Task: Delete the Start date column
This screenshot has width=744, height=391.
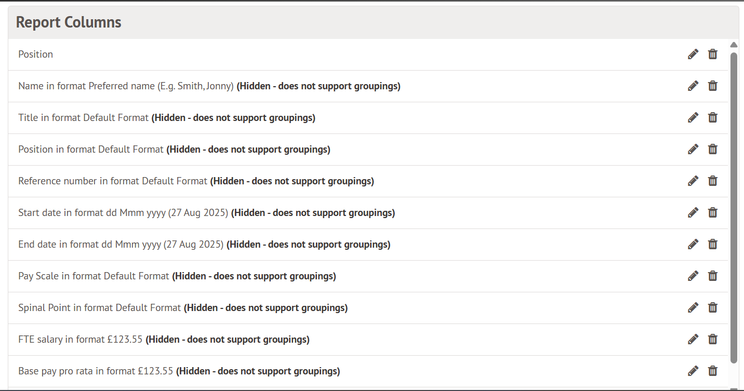Action: pos(713,212)
